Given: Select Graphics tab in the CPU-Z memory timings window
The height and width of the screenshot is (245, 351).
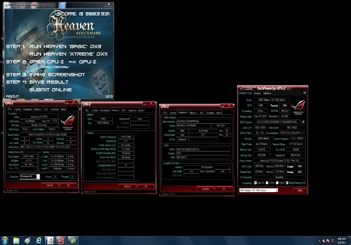Looking at the screenshot, I should 132,111.
